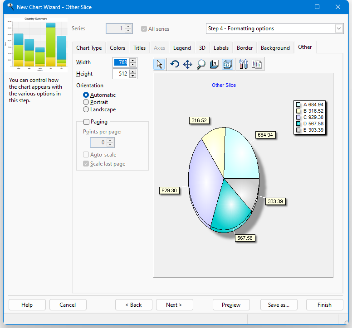Click the Country Summary chart thumbnail
Screen dimensions: 352x328
[36, 44]
